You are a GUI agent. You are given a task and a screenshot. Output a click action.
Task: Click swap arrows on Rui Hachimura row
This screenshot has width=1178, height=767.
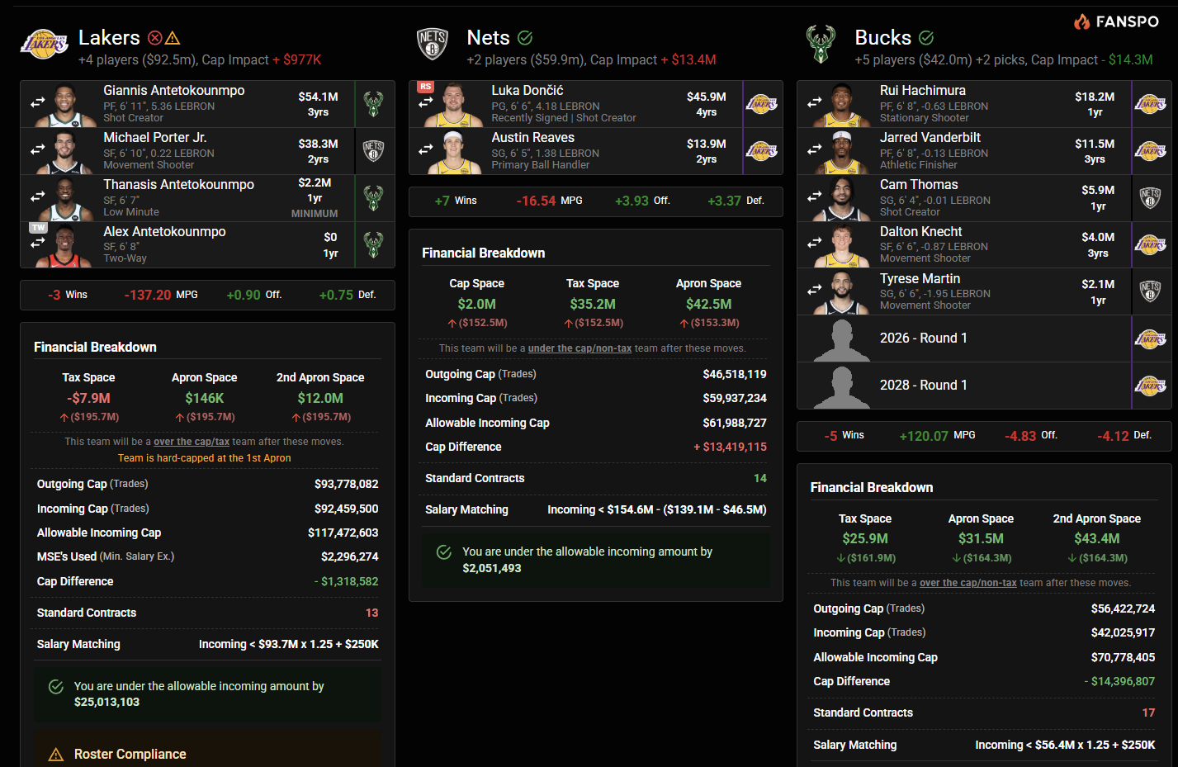815,102
